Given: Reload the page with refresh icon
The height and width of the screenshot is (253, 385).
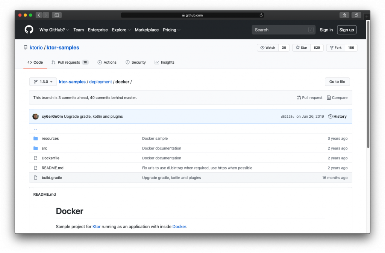Looking at the screenshot, I should pyautogui.click(x=261, y=15).
